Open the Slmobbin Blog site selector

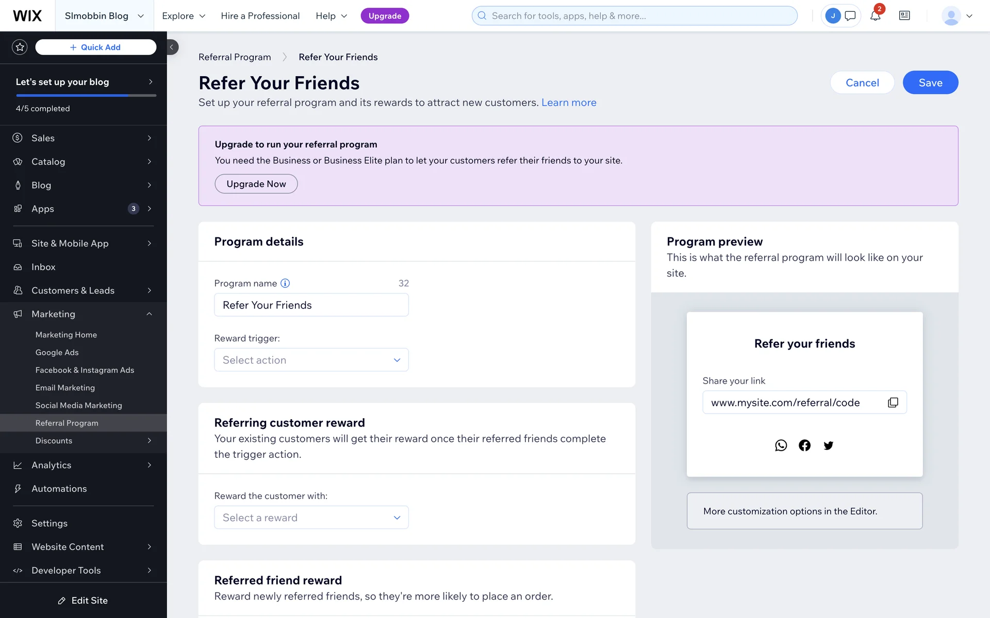(104, 16)
